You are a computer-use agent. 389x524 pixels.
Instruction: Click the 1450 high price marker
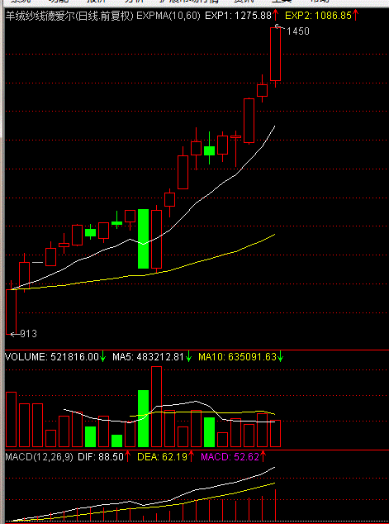[x=298, y=31]
